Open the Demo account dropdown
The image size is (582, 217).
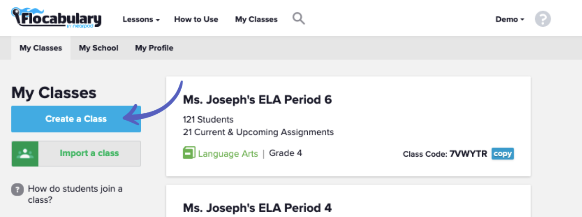pos(510,19)
